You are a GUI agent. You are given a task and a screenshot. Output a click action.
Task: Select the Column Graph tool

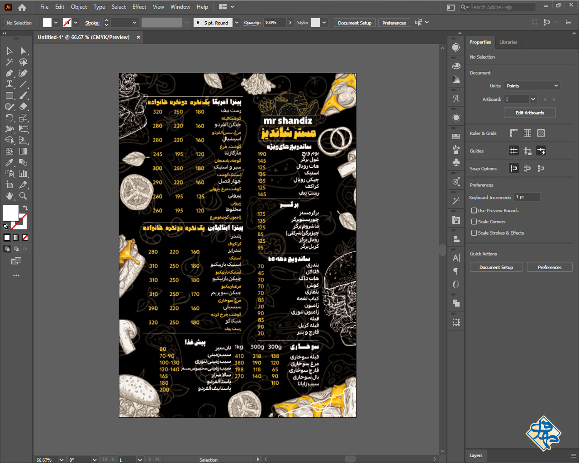tap(24, 174)
